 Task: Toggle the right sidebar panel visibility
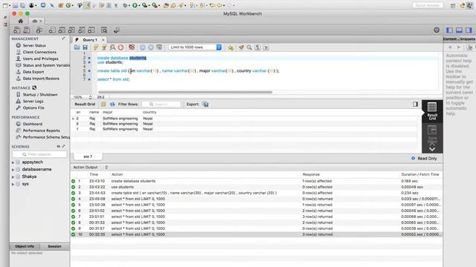(x=469, y=30)
